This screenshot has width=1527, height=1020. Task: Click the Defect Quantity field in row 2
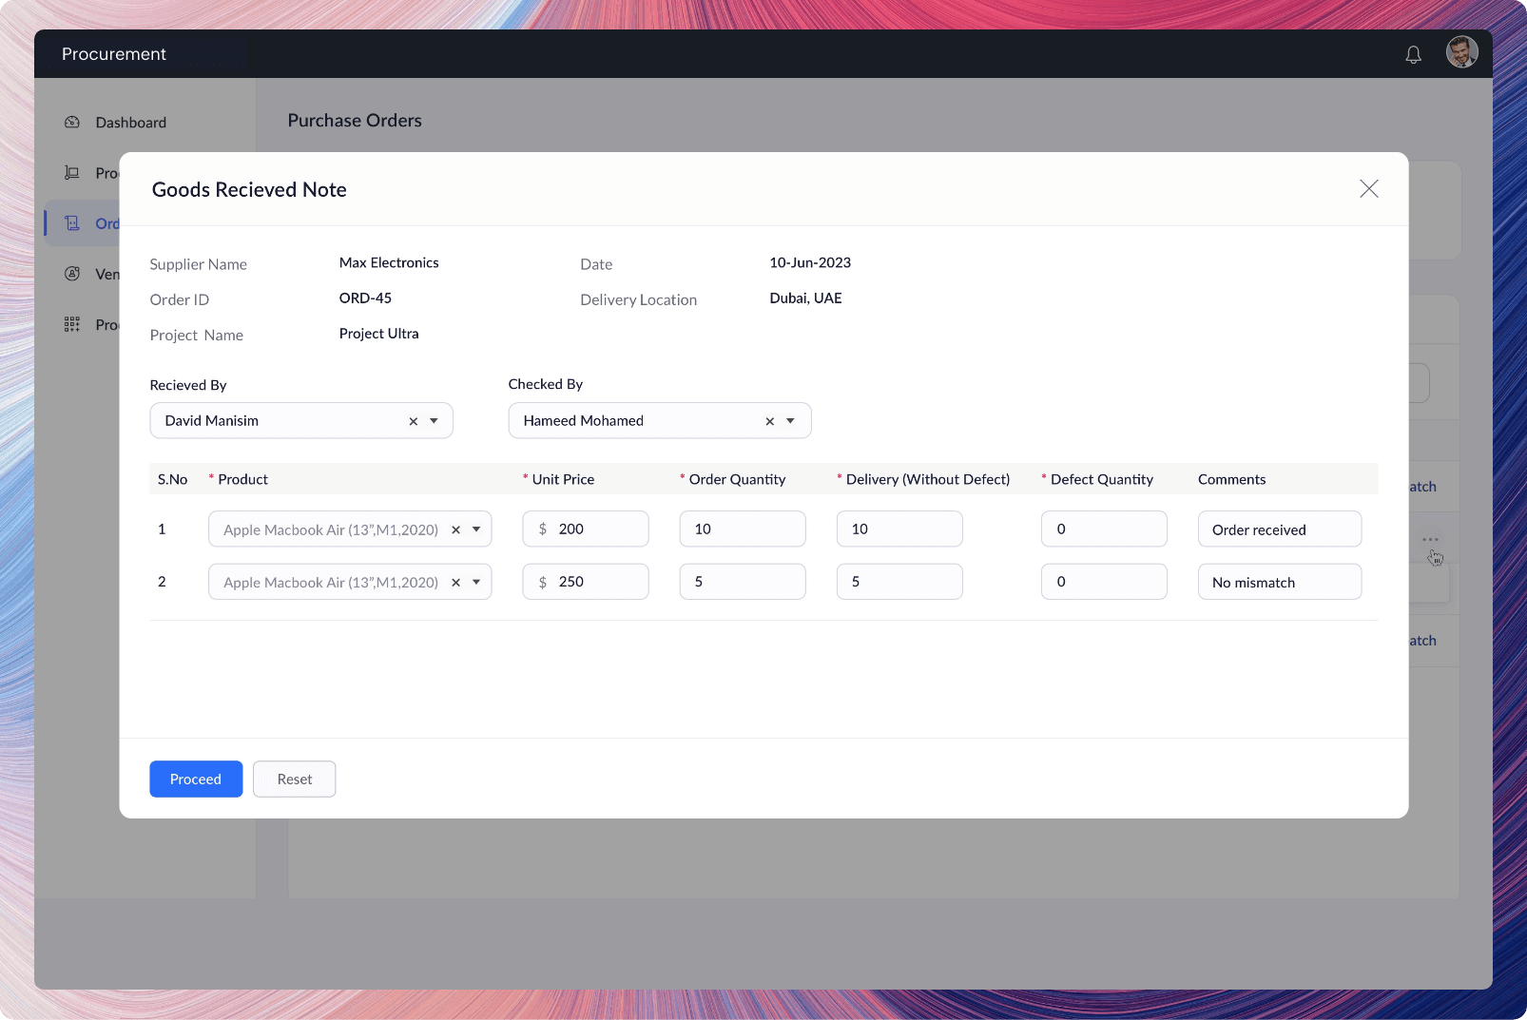click(x=1104, y=582)
